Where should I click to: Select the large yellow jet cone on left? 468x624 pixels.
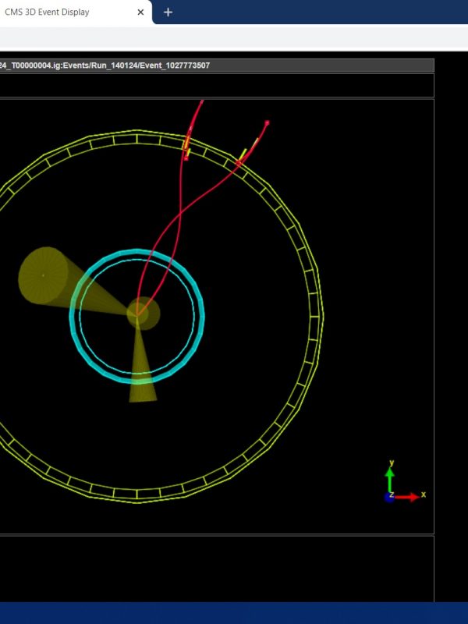(x=45, y=275)
